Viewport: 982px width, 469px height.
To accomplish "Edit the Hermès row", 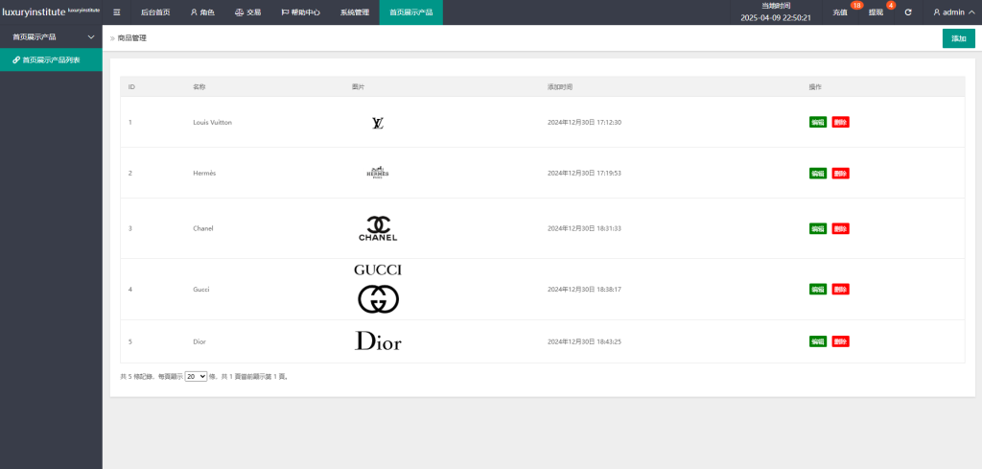I will (x=818, y=173).
